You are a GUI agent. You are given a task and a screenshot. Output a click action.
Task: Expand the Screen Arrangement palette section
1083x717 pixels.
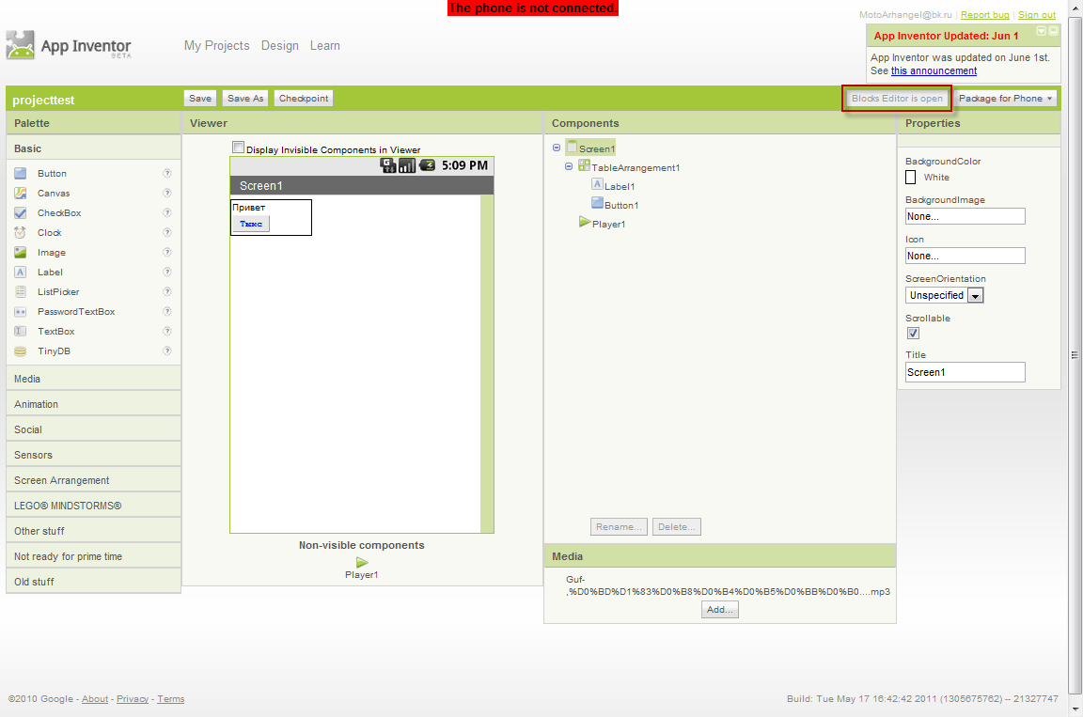pyautogui.click(x=93, y=480)
